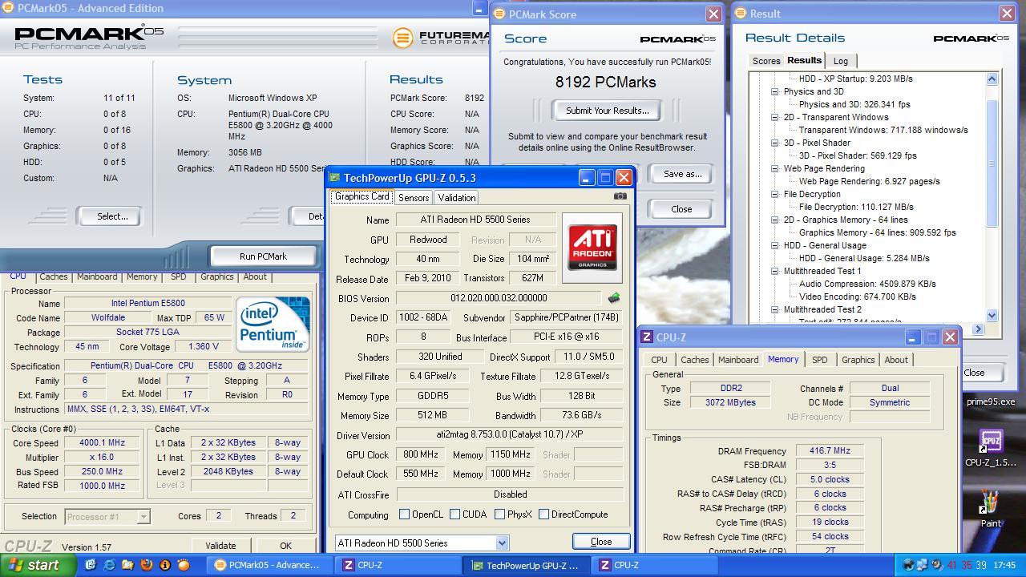Screen dimensions: 1026x577
Task: Click OK button in CPU-Z window
Action: click(x=285, y=546)
